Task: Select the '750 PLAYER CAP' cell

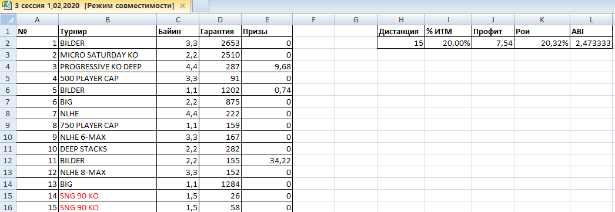Action: 108,126
